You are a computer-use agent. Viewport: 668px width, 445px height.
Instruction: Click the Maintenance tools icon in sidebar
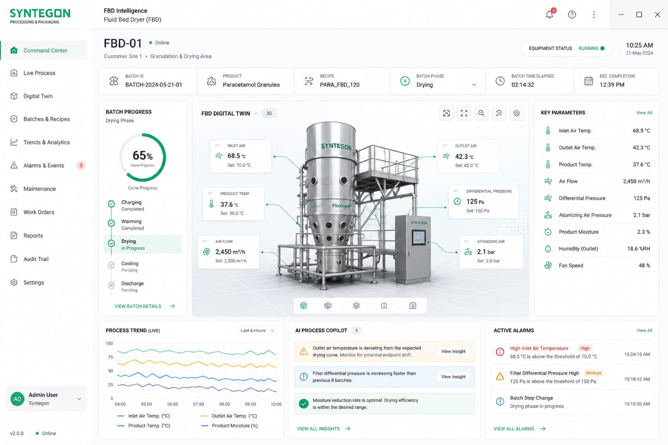click(x=14, y=189)
